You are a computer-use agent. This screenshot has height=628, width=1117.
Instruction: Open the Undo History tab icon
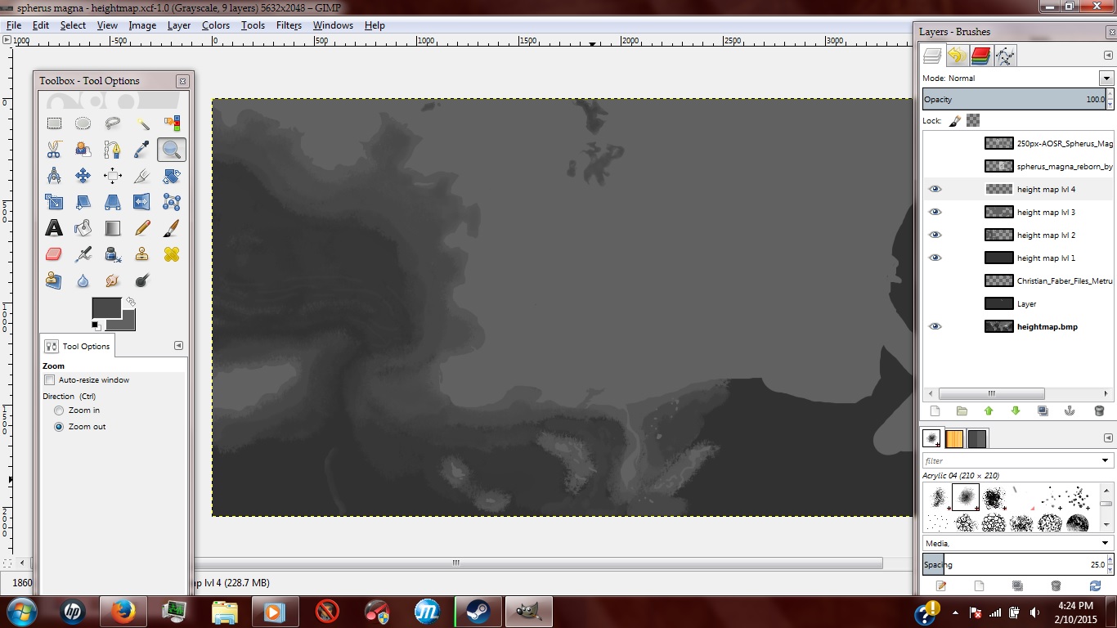956,56
